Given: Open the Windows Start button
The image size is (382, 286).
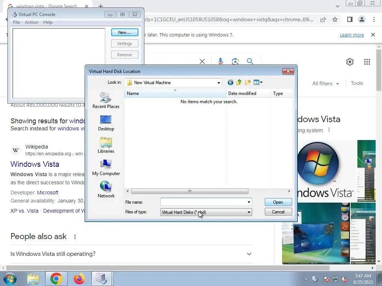Looking at the screenshot, I should (x=10, y=279).
